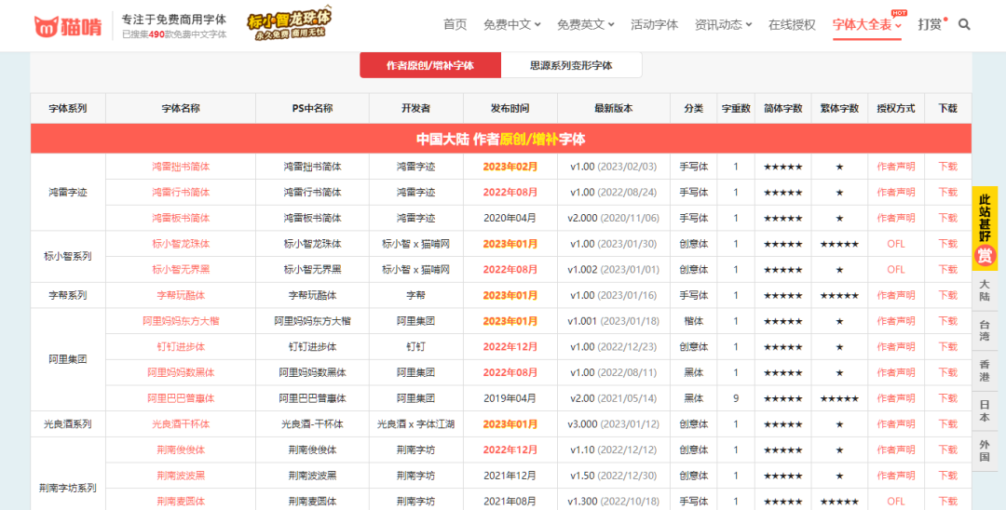
Task: Click the 标小智龙珠体 banner image
Action: (x=290, y=23)
